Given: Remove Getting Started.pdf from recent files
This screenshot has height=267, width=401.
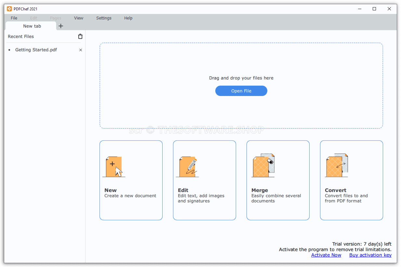Looking at the screenshot, I should 81,50.
